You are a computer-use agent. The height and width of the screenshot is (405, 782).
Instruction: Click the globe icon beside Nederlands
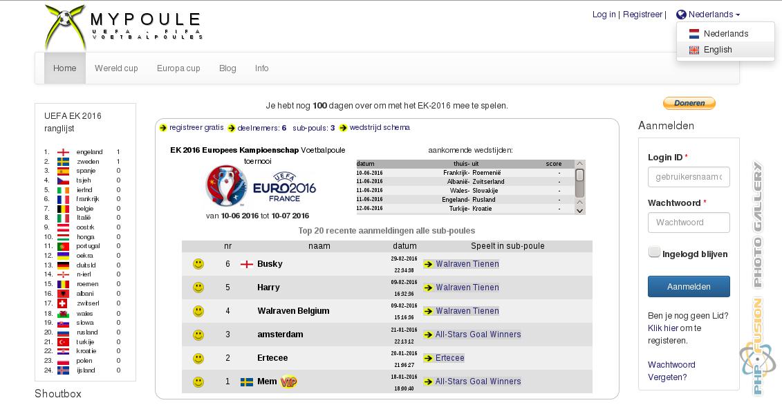pos(681,15)
